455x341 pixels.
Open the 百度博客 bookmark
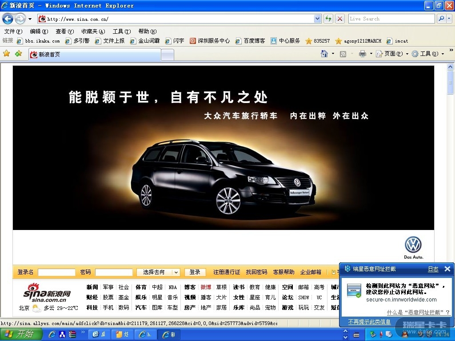tap(250, 41)
